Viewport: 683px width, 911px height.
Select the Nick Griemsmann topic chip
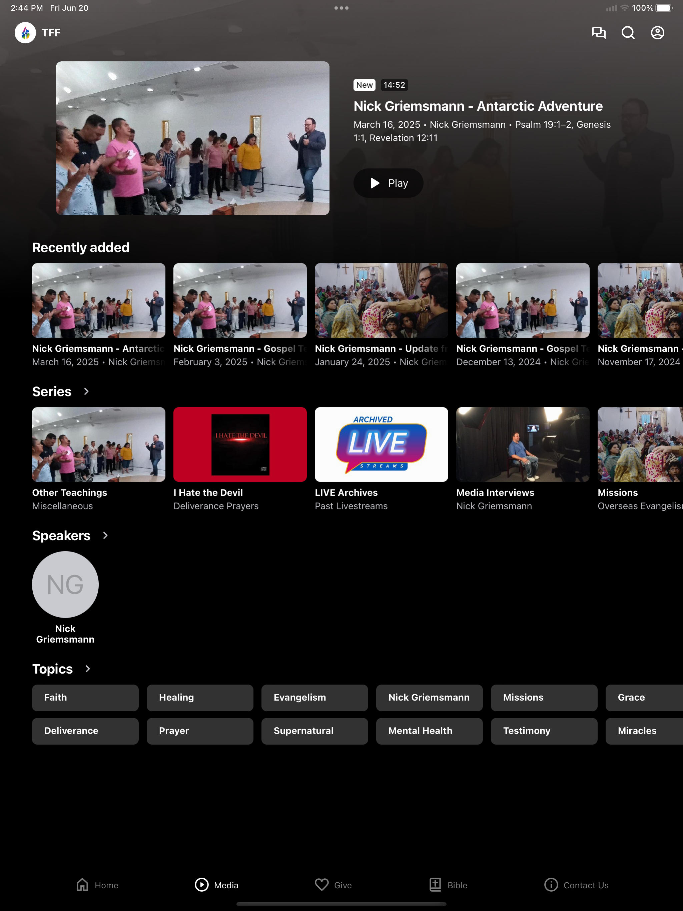pos(429,698)
